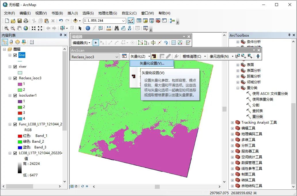Uncheck the river layer checkbox

pos(15,67)
